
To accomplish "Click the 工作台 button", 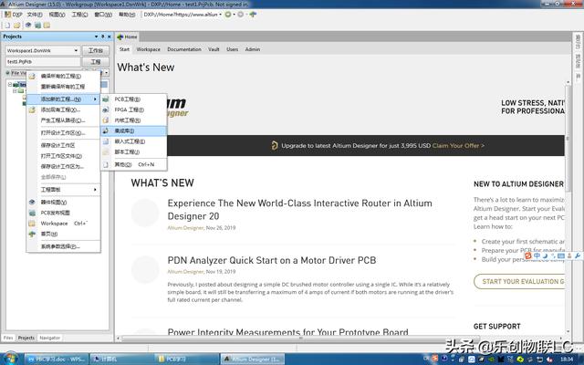I will [x=95, y=50].
